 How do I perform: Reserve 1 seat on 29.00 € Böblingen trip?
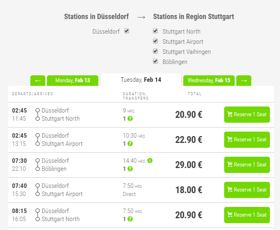click(x=247, y=165)
